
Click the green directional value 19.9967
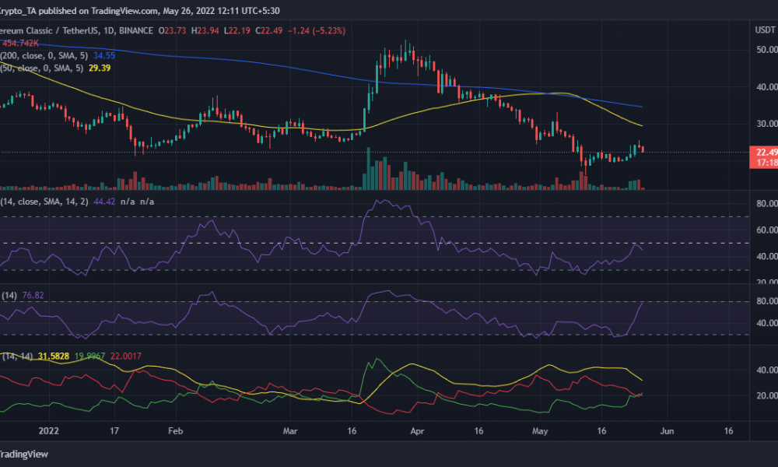click(x=89, y=356)
